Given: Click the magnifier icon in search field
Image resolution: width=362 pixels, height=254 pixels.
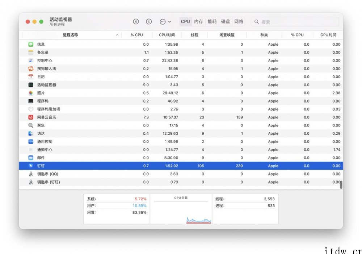Looking at the screenshot, I should pyautogui.click(x=257, y=22).
